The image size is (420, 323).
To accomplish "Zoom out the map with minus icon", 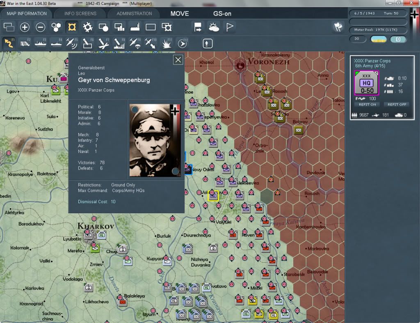I will click(41, 27).
